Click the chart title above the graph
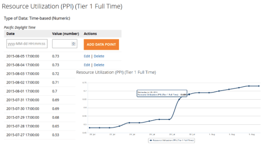This screenshot has width=268, height=153. coord(116,72)
